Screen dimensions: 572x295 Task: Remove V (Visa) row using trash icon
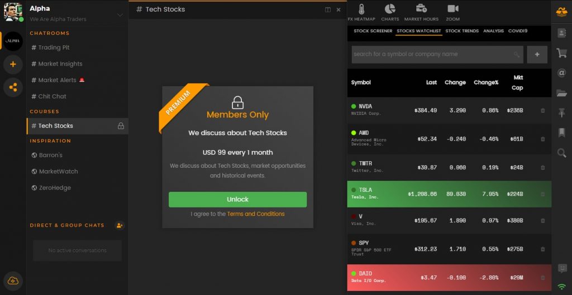542,220
